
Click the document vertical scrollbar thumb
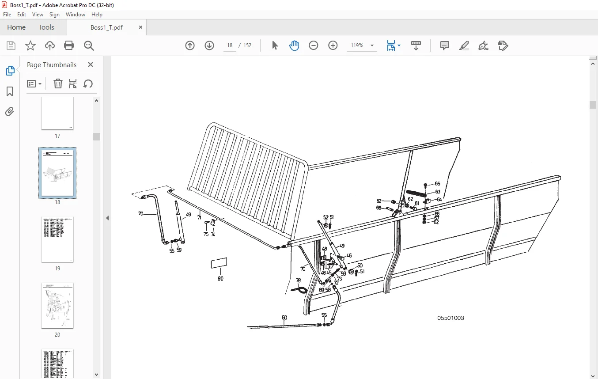click(593, 105)
